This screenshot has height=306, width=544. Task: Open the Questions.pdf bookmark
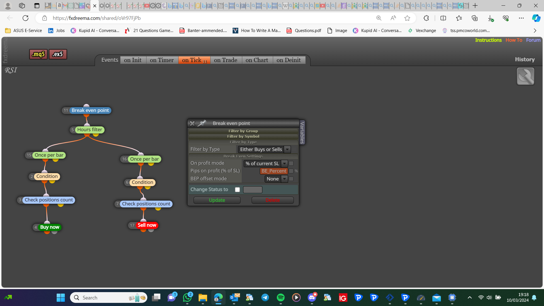304,31
